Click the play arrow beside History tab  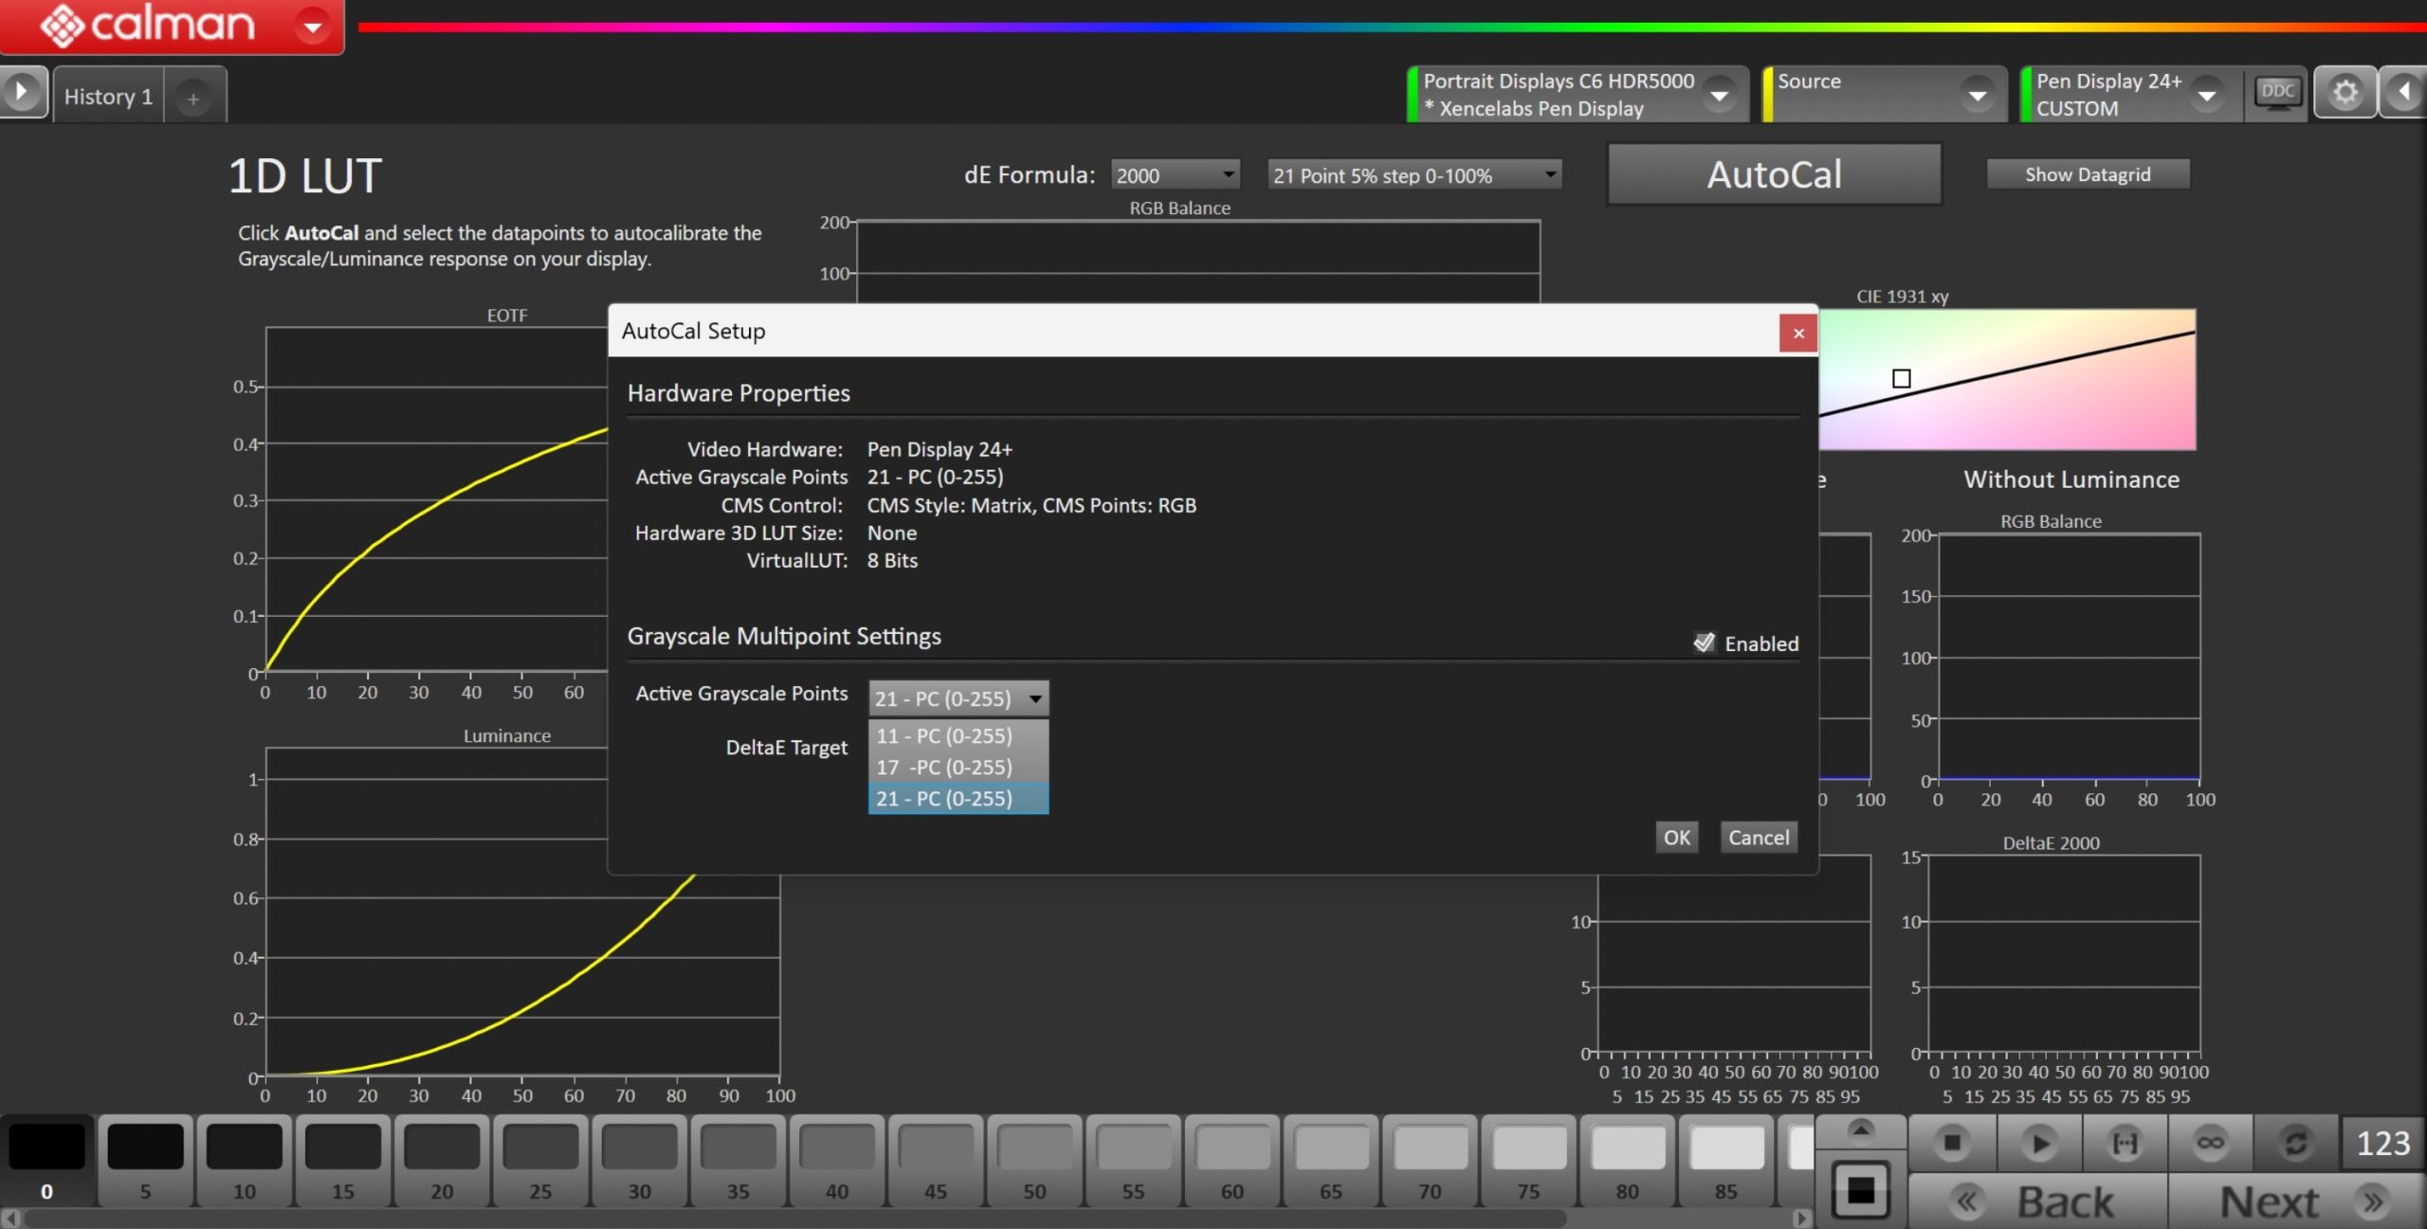22,93
